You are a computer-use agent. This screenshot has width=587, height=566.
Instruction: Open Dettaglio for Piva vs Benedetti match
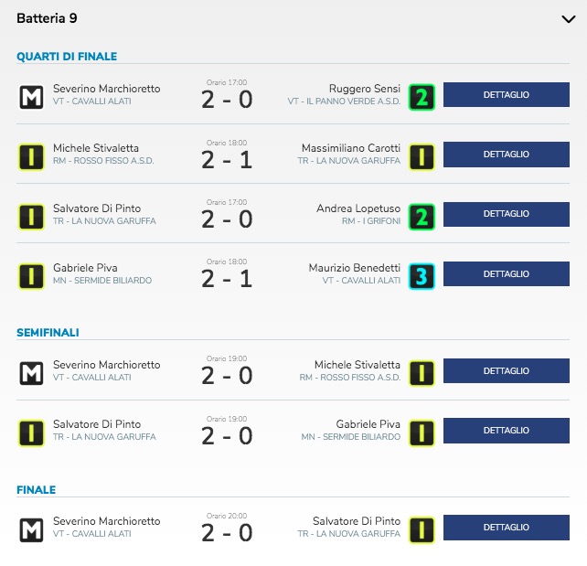point(507,274)
